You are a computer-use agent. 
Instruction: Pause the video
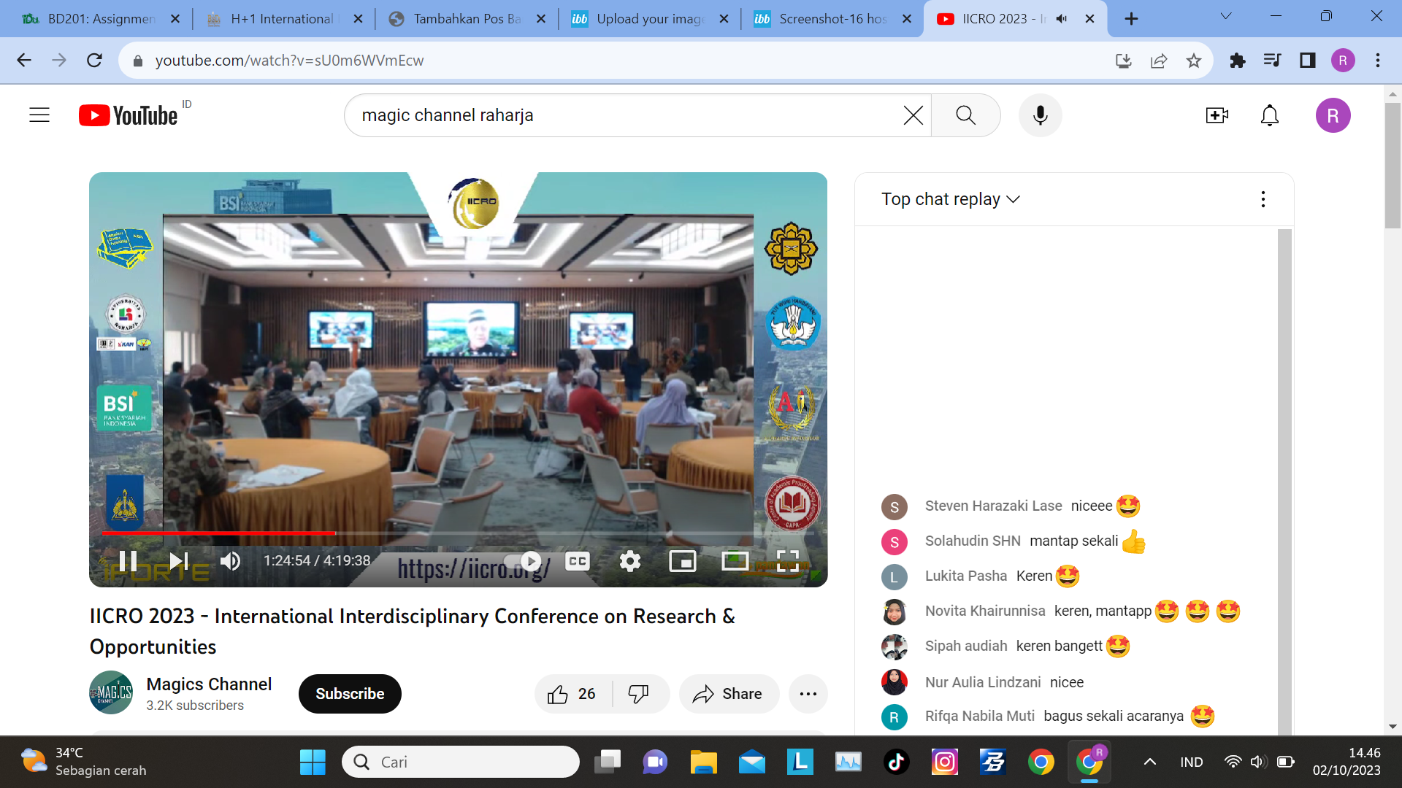pyautogui.click(x=128, y=560)
